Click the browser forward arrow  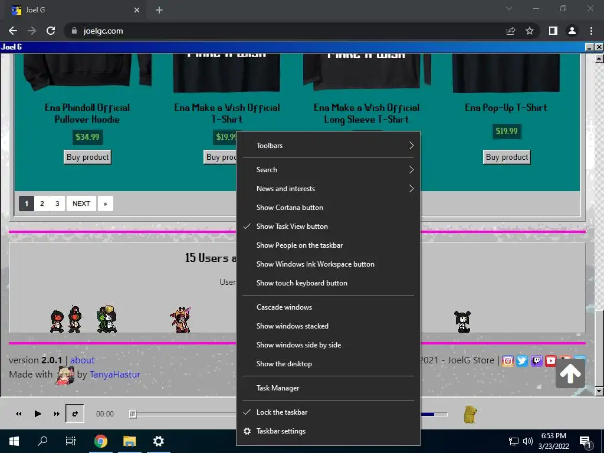tap(32, 31)
